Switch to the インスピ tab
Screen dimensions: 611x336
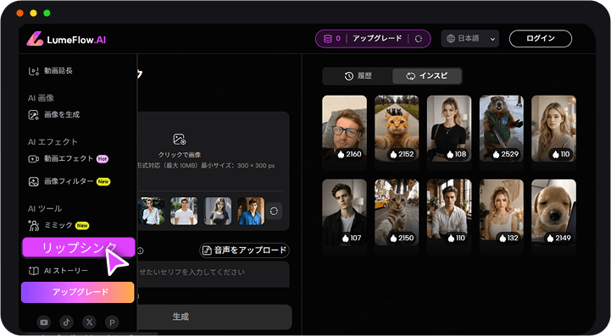[x=427, y=76]
